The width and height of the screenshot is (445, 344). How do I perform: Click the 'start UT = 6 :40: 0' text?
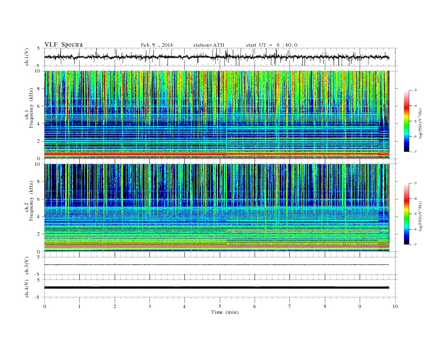271,45
